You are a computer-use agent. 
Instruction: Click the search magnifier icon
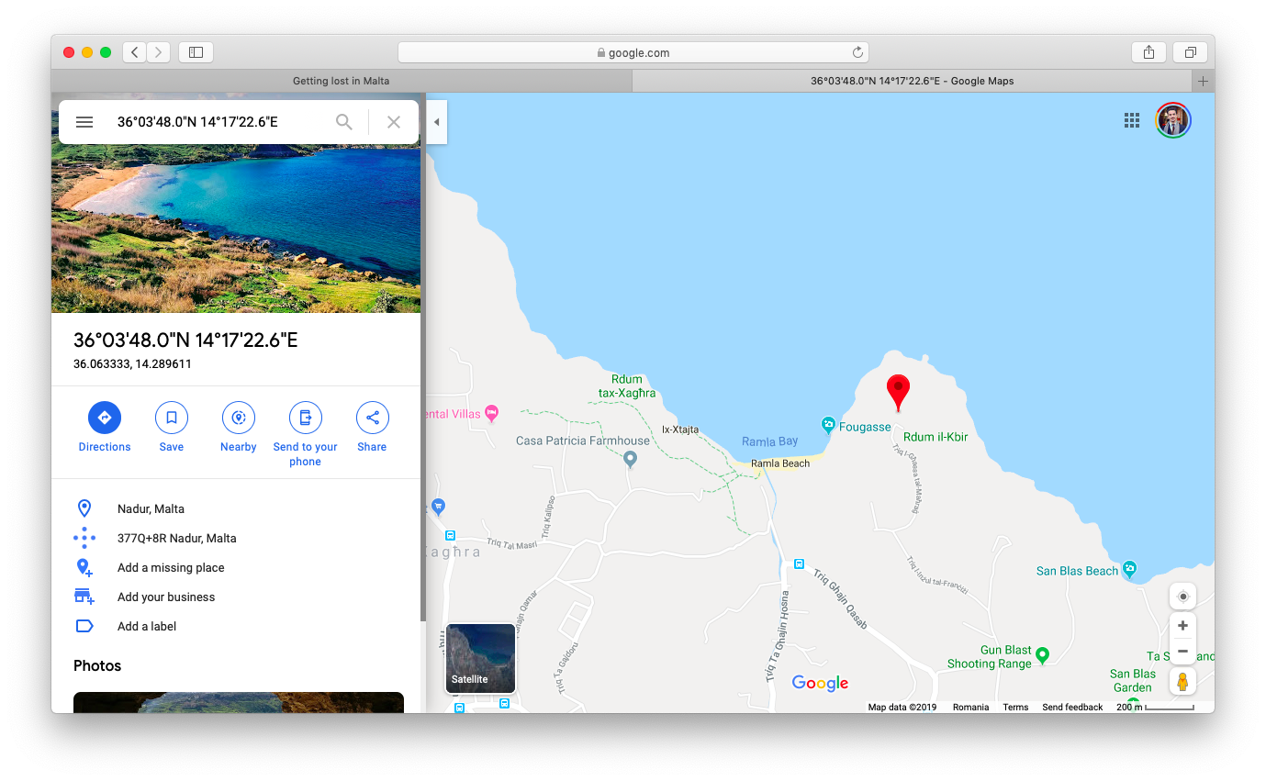click(344, 122)
